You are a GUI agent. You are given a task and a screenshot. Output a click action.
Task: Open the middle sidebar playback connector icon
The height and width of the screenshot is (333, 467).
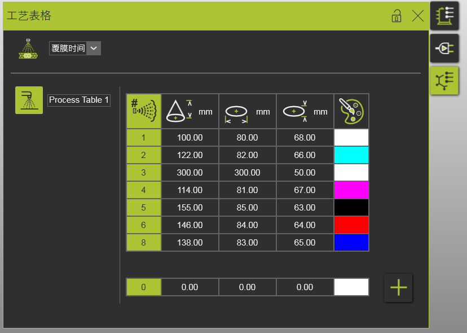tap(444, 48)
